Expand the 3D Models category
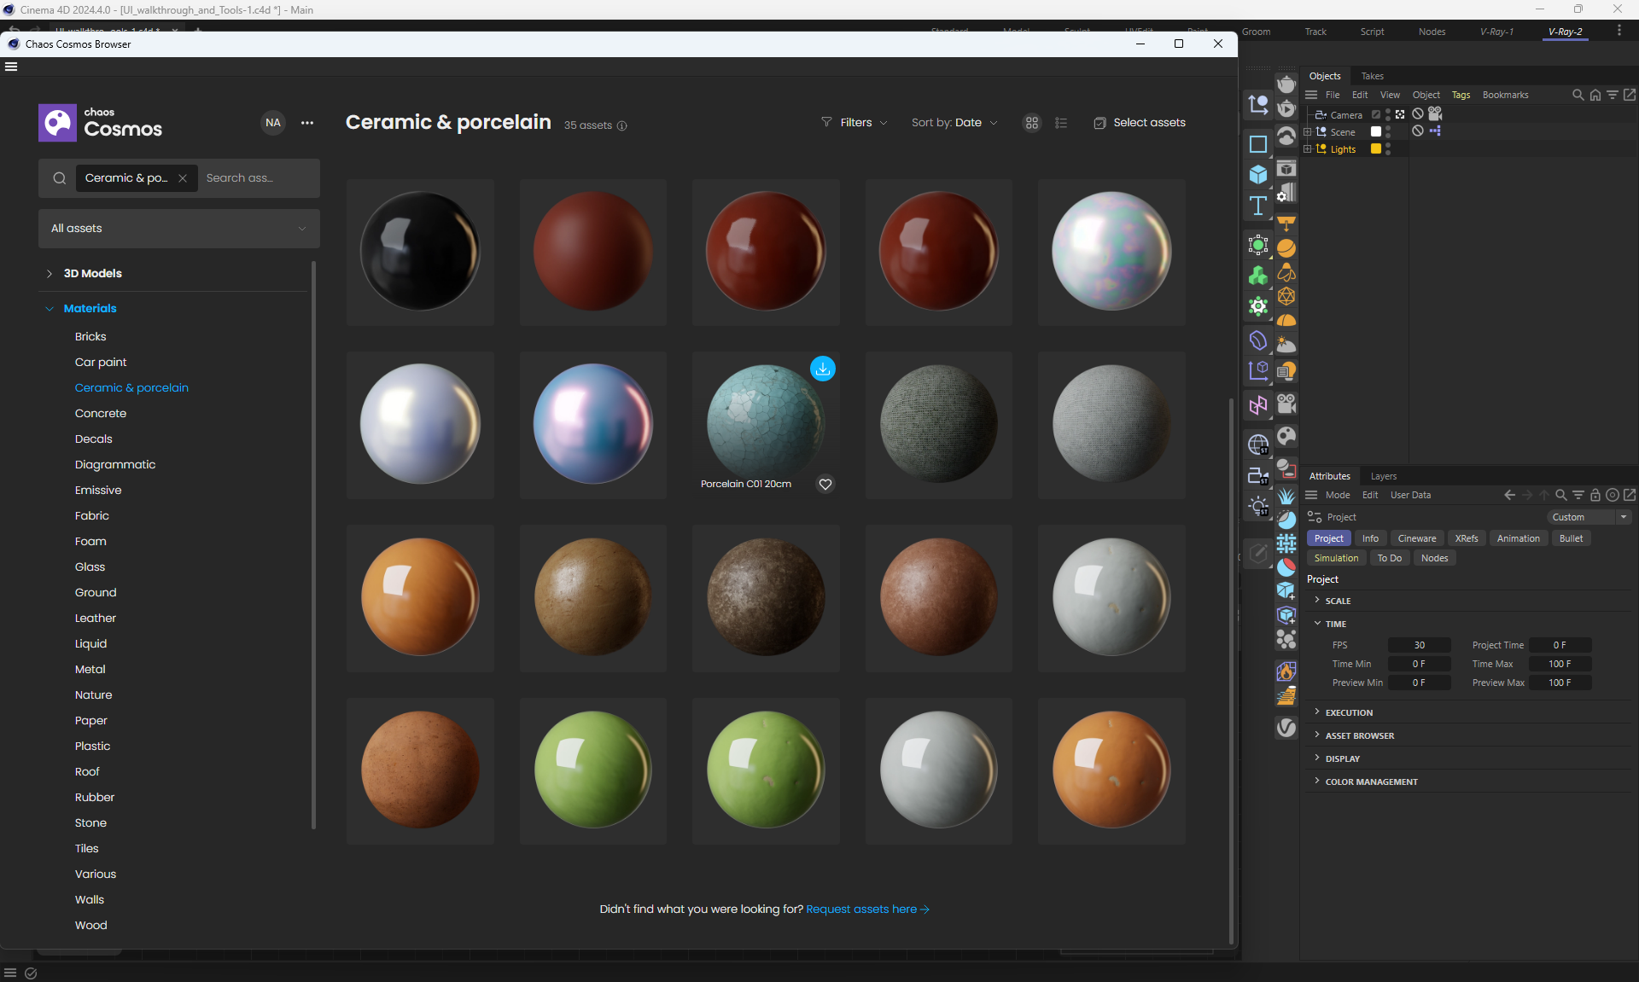 [50, 274]
